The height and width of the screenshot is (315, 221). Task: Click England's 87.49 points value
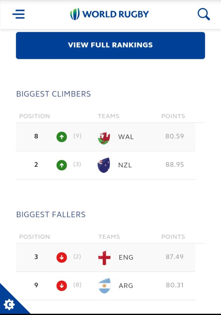pos(174,257)
